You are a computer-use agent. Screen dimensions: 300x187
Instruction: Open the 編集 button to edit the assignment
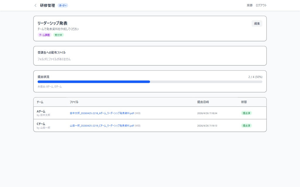(257, 23)
